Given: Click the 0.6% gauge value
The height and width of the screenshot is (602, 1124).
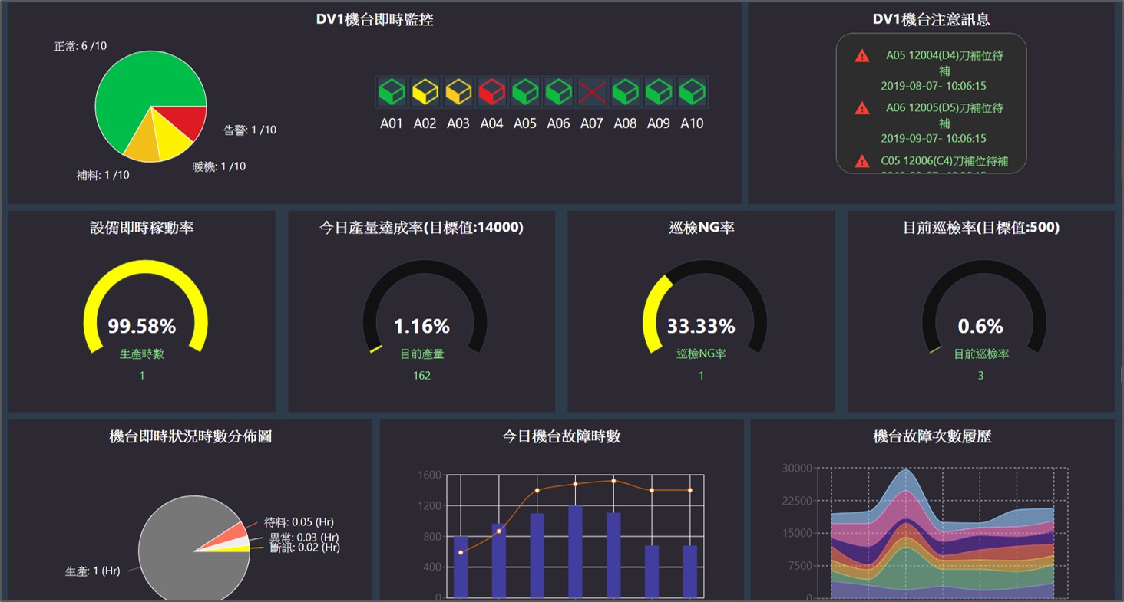Looking at the screenshot, I should coord(980,327).
